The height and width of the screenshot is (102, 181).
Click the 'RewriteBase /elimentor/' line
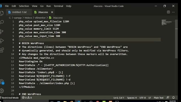[x=36, y=69]
